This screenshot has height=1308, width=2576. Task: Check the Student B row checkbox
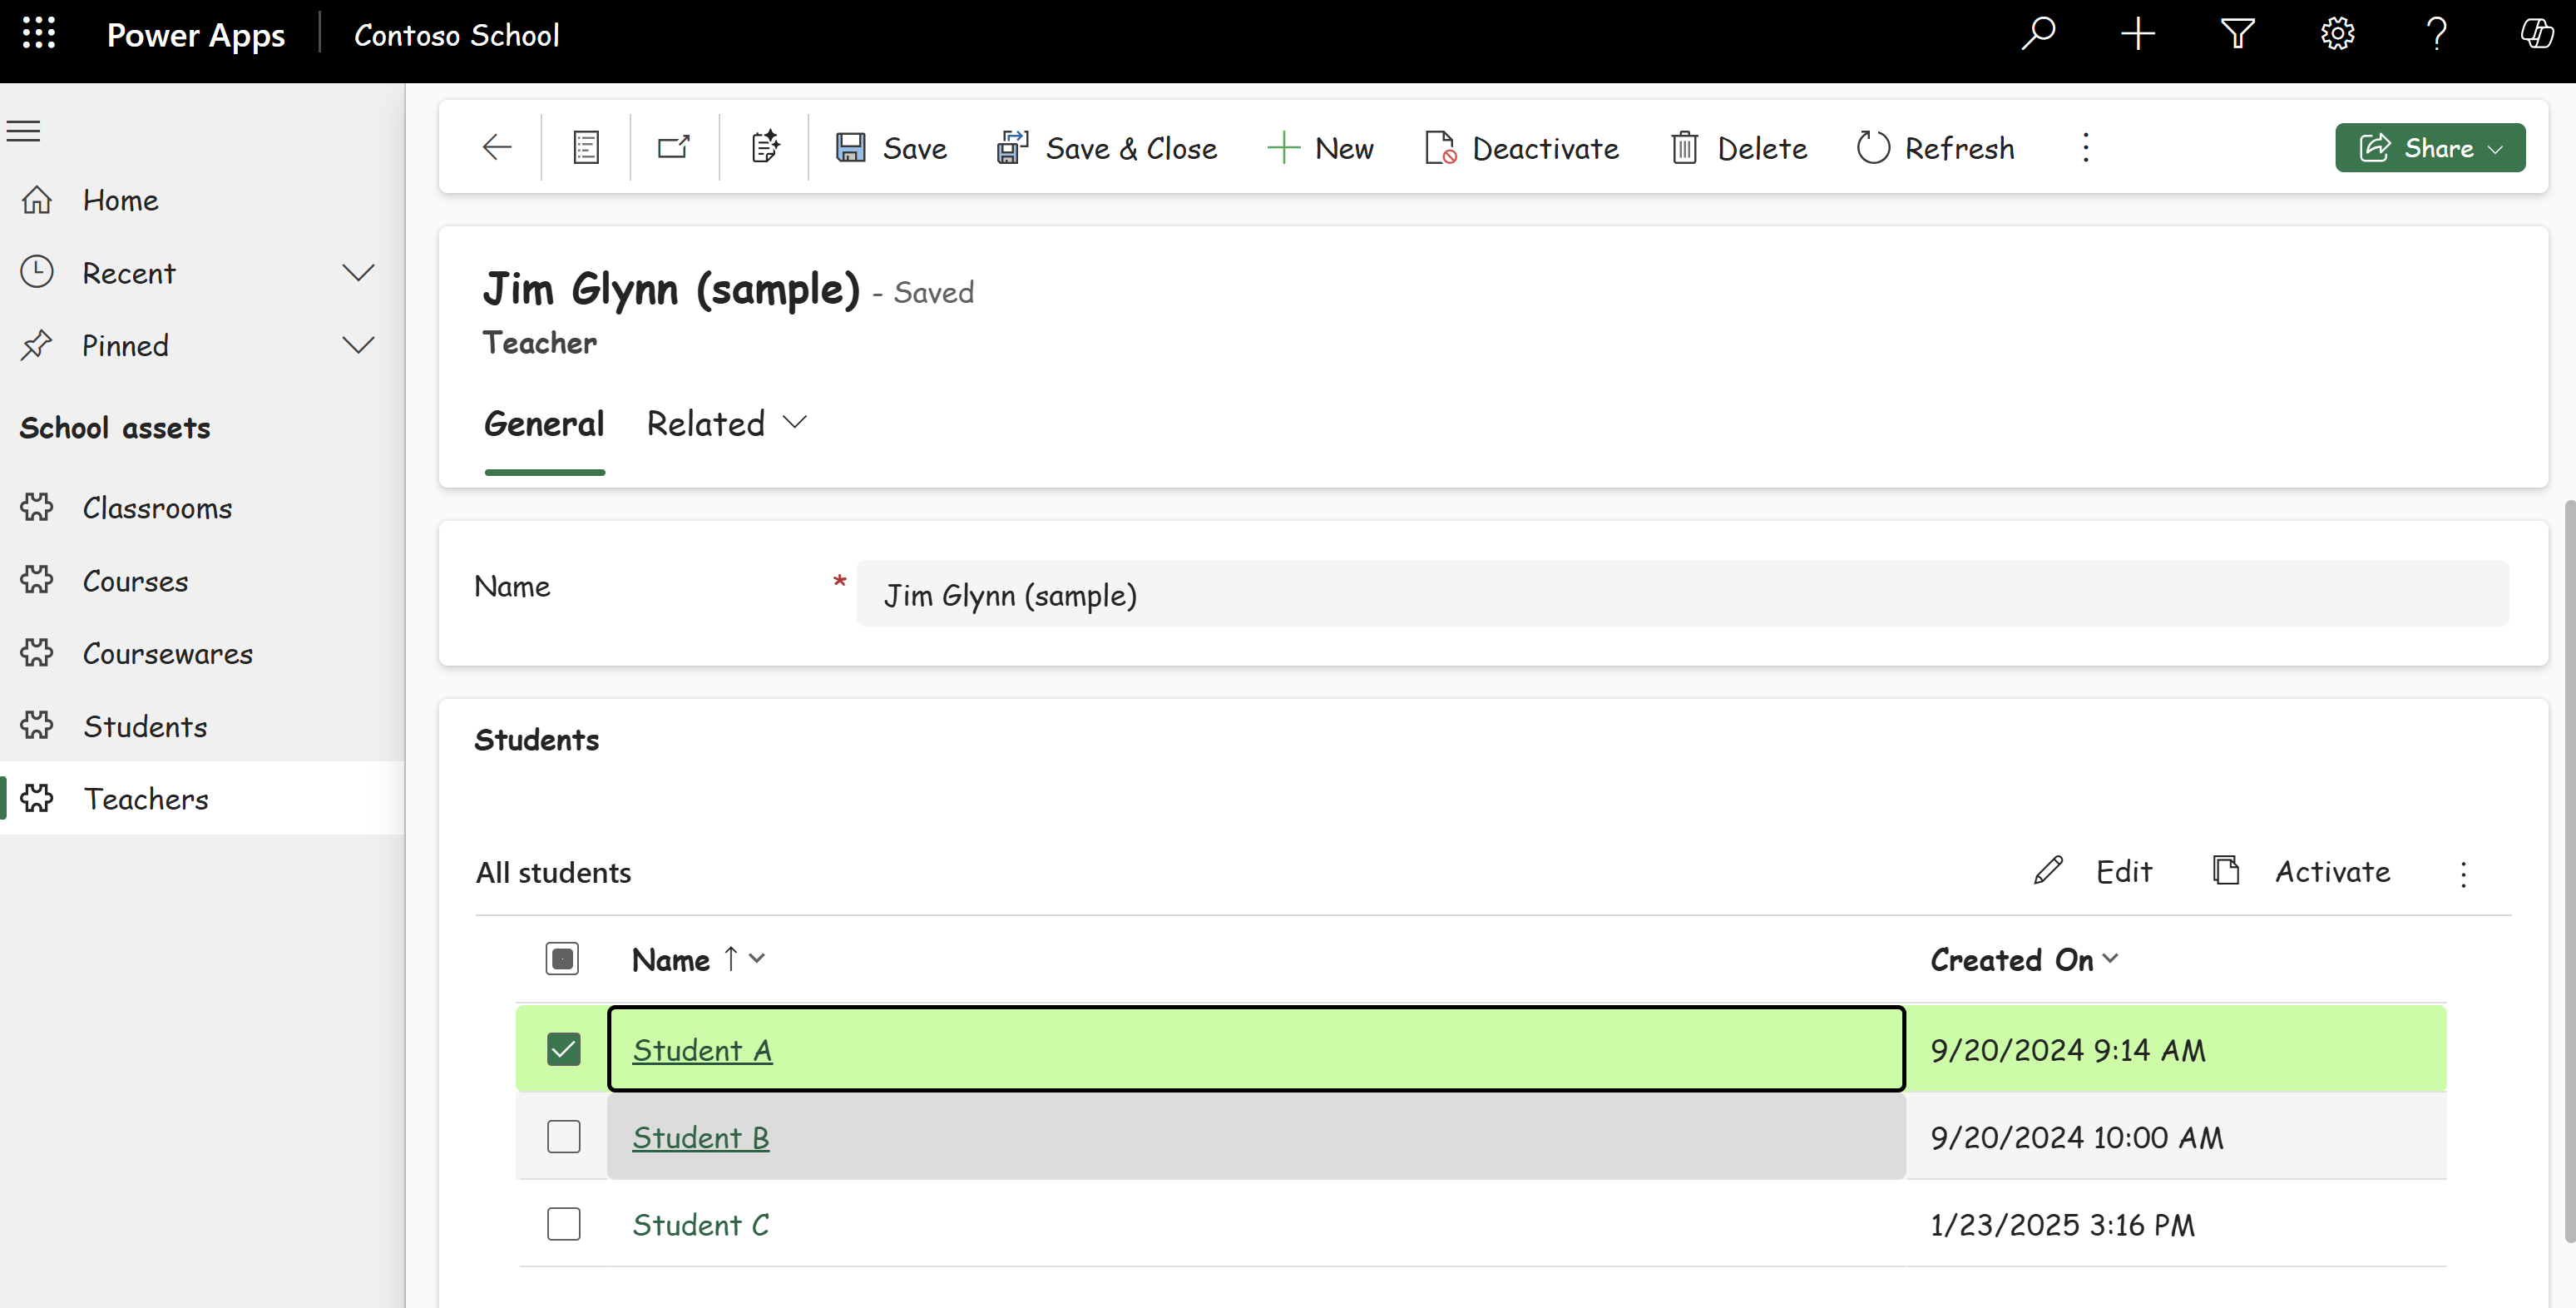click(563, 1136)
